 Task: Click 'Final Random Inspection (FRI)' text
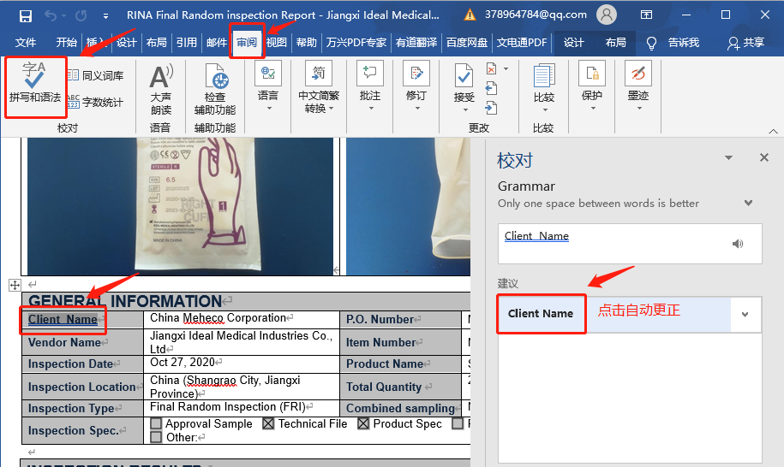[x=228, y=406]
